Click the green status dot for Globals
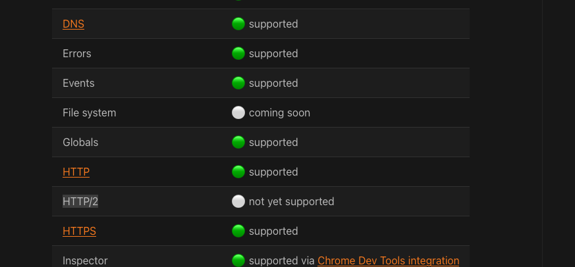Image resolution: width=575 pixels, height=267 pixels. pos(238,143)
